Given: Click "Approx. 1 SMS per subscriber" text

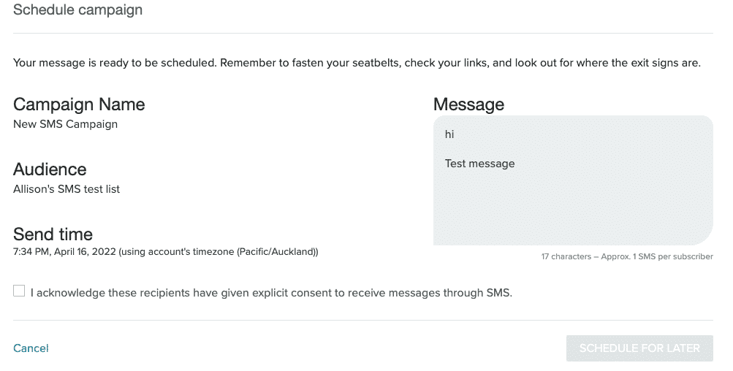Looking at the screenshot, I should [x=655, y=257].
